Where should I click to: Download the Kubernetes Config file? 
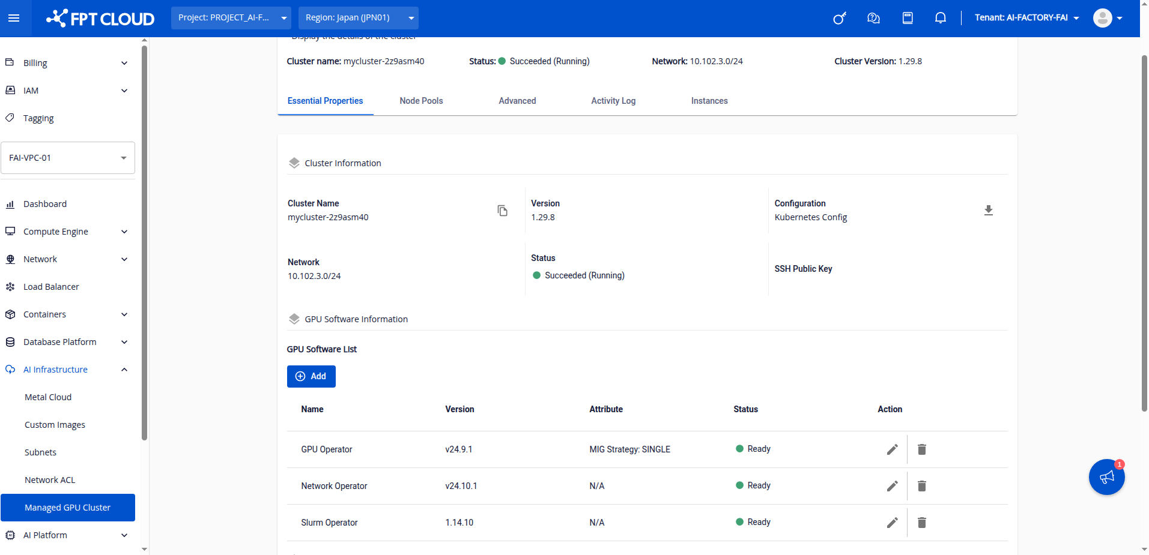[x=988, y=211]
